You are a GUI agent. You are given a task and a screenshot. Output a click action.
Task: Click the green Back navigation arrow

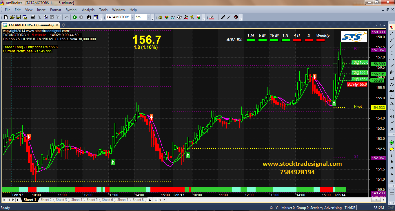point(75,17)
